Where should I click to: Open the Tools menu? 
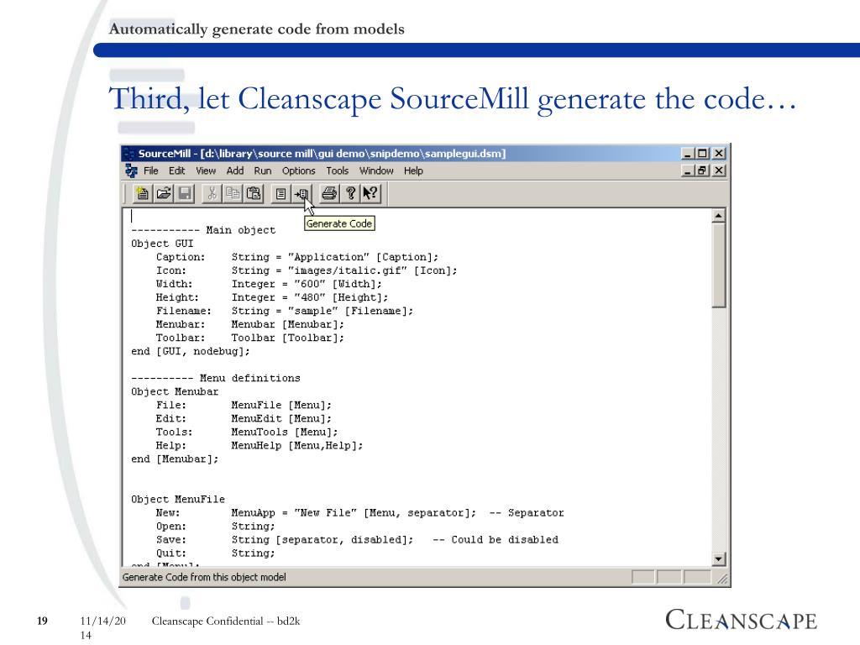pyautogui.click(x=338, y=170)
